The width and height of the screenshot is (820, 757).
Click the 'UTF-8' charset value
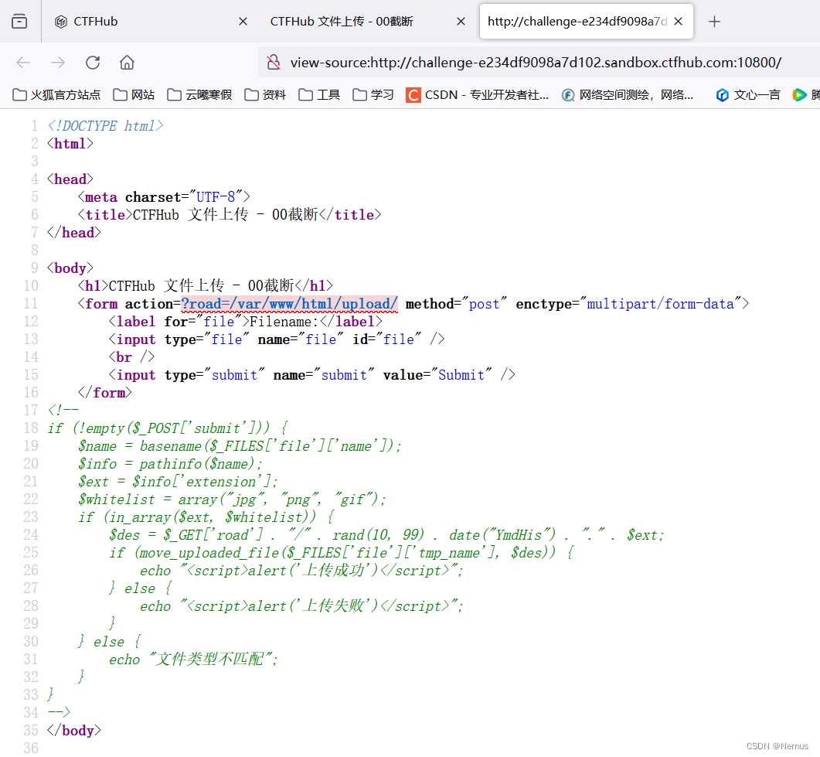click(x=216, y=197)
